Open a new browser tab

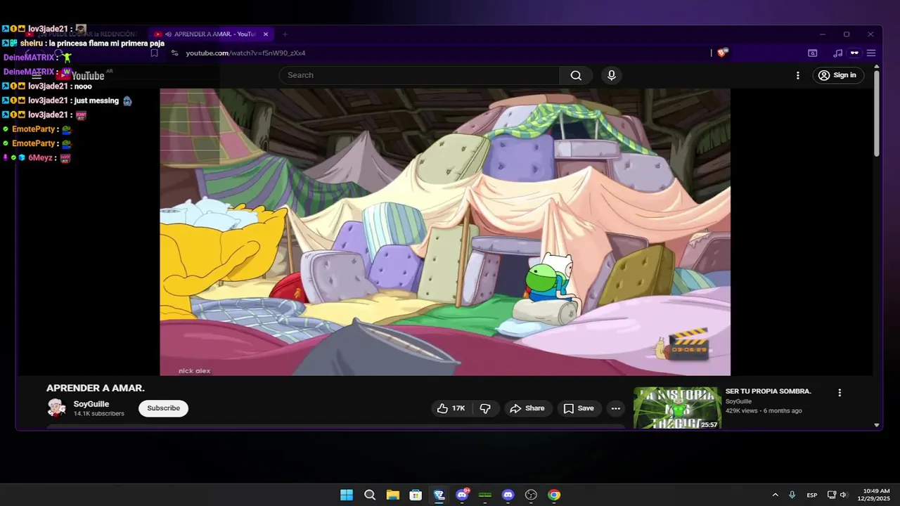point(285,34)
